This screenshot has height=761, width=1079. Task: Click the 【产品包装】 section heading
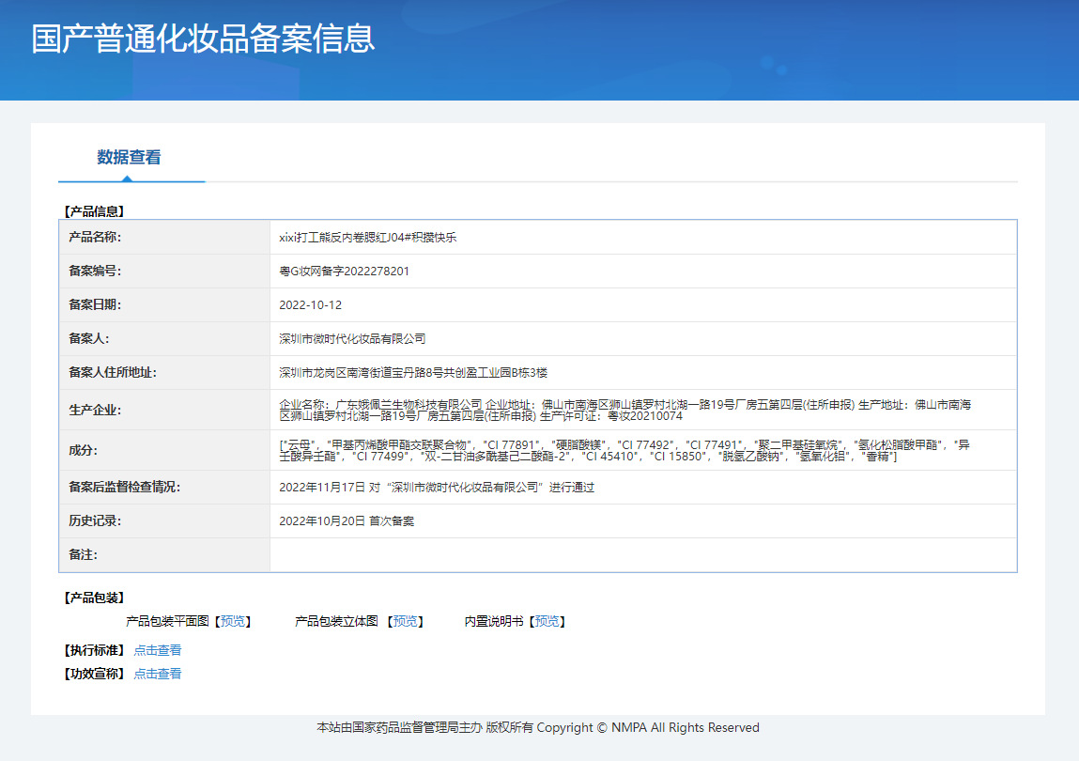pos(94,598)
